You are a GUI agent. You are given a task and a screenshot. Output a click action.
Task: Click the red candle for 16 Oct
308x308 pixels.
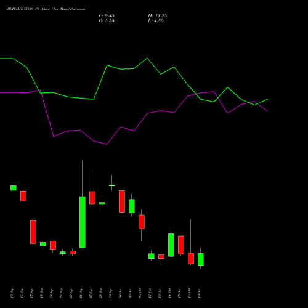tap(191, 258)
